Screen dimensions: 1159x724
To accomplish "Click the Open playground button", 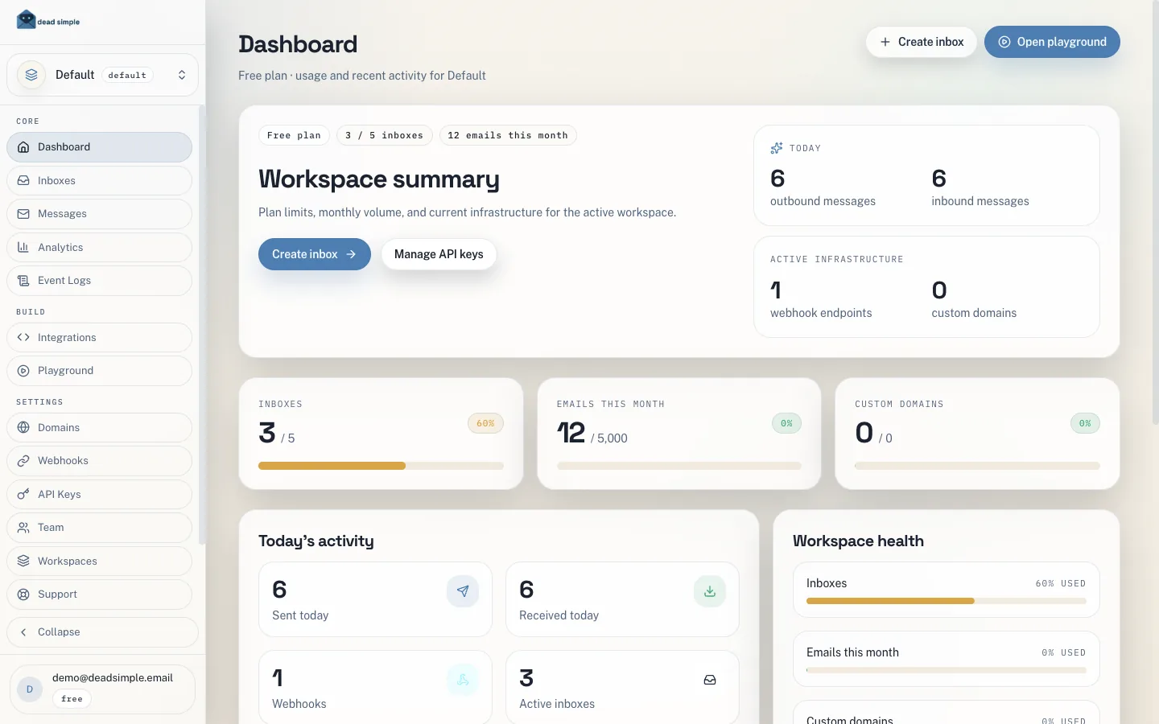I will [1052, 42].
